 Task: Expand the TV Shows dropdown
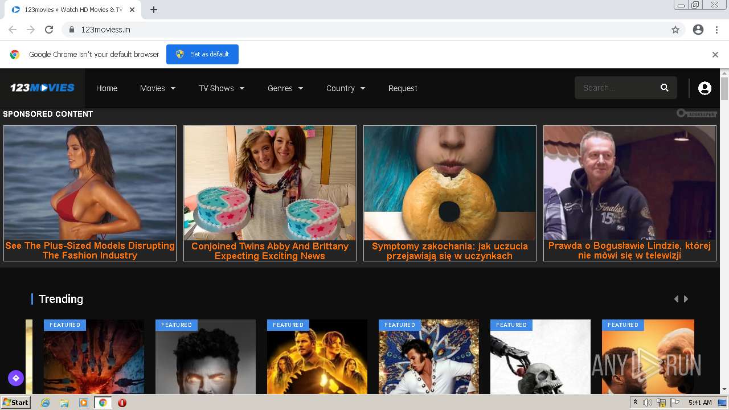pyautogui.click(x=222, y=88)
